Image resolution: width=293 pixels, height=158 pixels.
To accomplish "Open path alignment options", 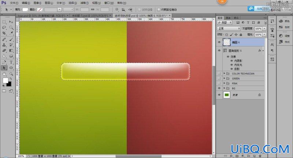I will [123, 10].
